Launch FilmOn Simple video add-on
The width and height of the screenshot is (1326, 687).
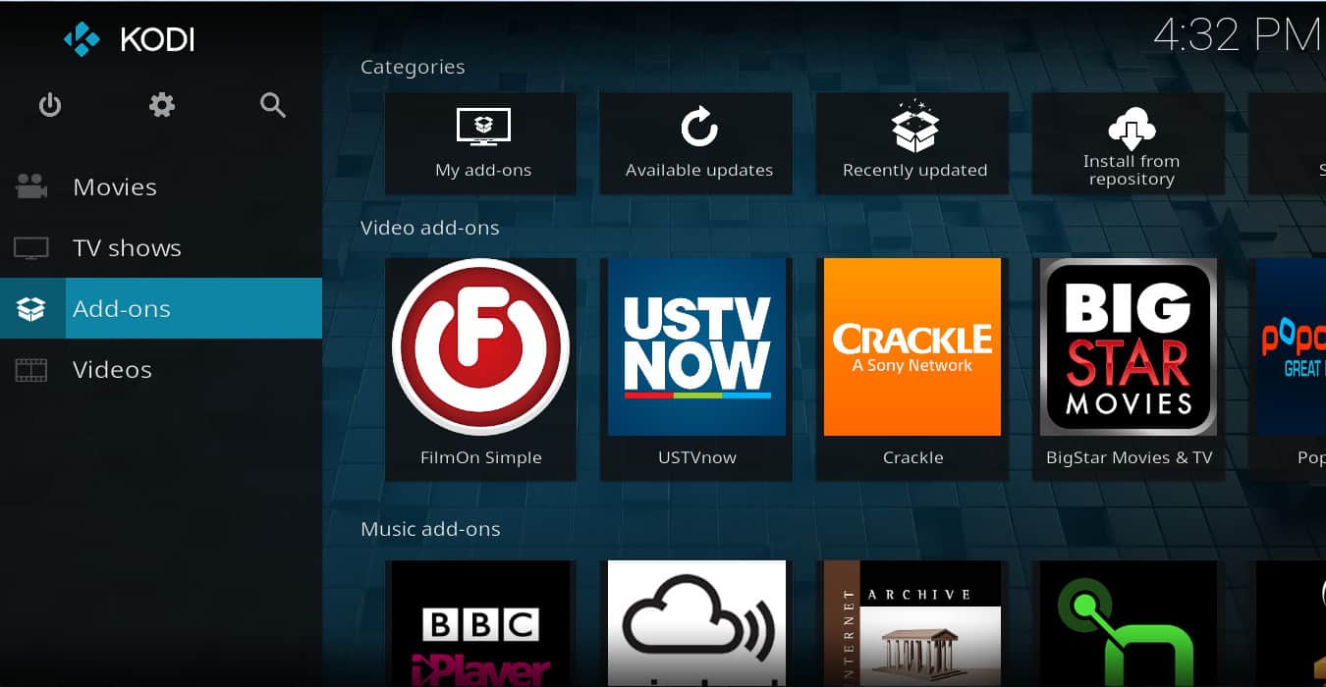[x=481, y=369]
